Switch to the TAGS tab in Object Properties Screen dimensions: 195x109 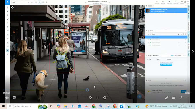172,55
